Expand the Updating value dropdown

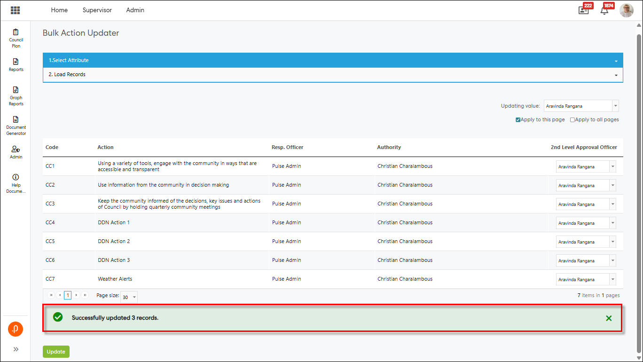[x=615, y=106]
